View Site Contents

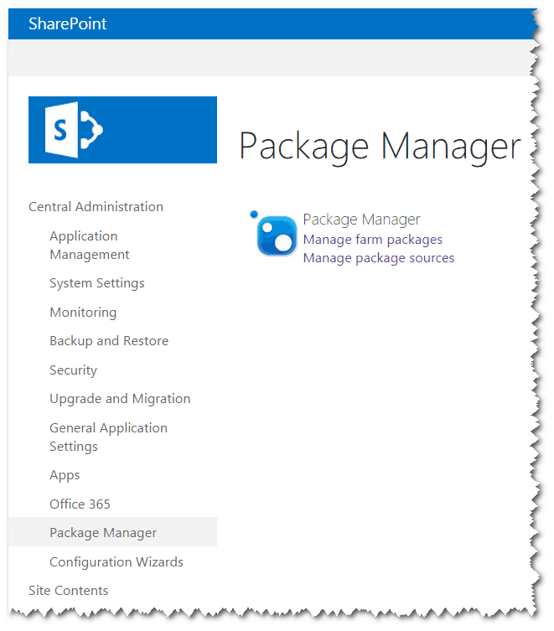pos(68,590)
